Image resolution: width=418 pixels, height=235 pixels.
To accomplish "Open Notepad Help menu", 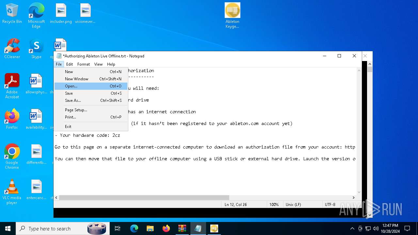I will [x=111, y=64].
